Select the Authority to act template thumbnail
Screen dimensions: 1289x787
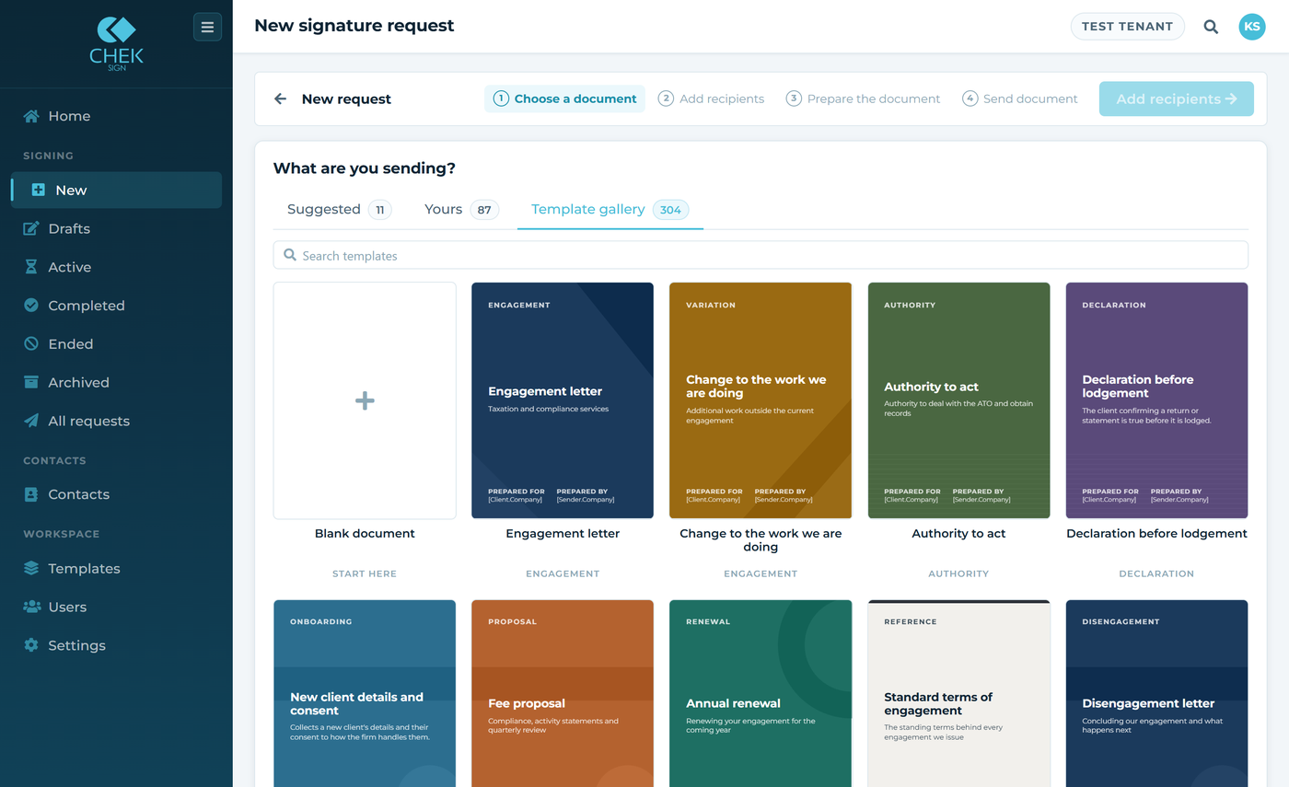(958, 400)
